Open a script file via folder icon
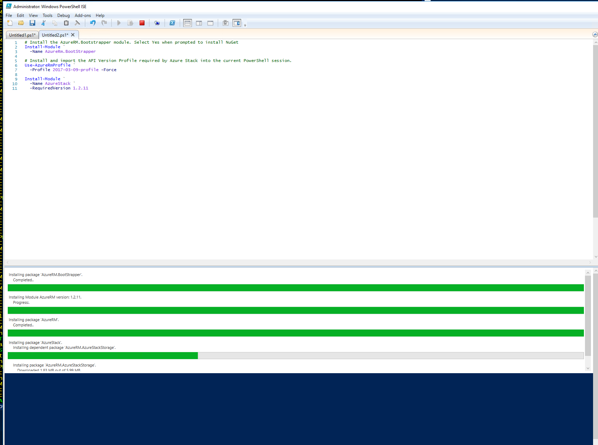The image size is (598, 445). (21, 23)
